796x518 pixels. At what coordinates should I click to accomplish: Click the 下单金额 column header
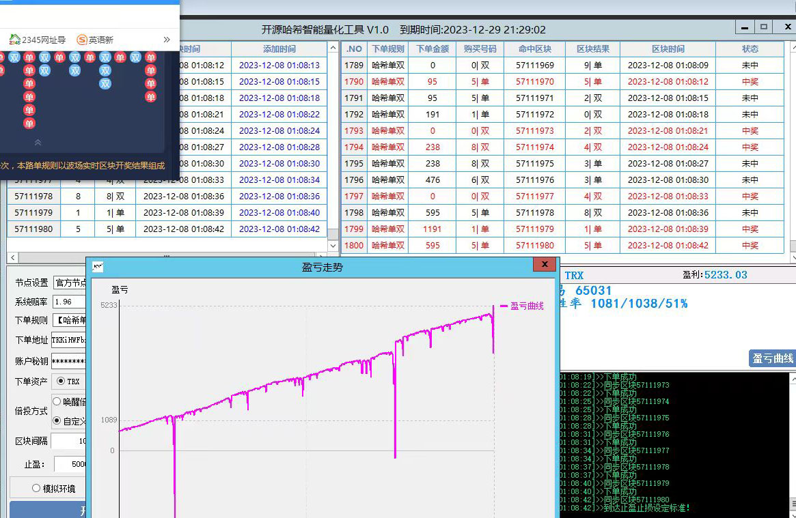click(x=432, y=49)
